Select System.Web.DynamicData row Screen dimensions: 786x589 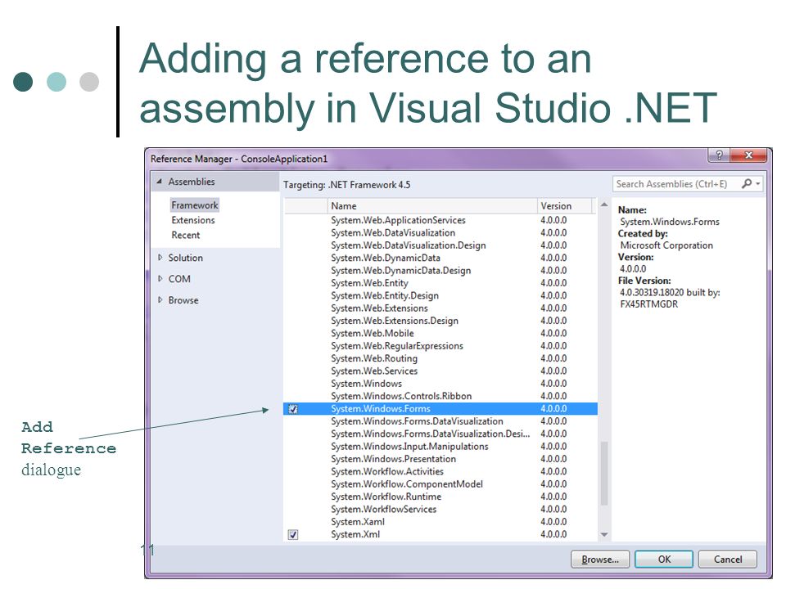coord(440,258)
